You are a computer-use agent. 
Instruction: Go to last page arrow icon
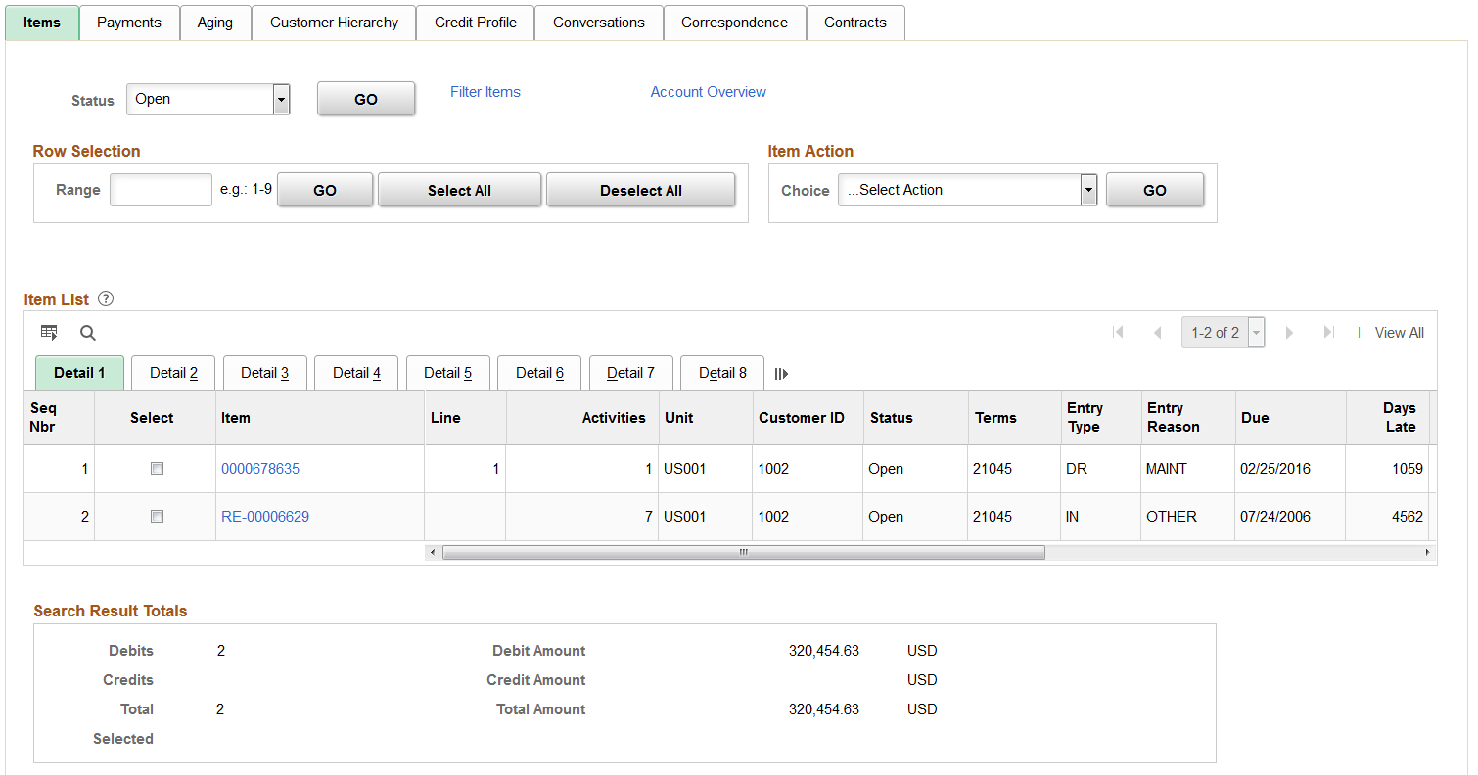click(1328, 333)
